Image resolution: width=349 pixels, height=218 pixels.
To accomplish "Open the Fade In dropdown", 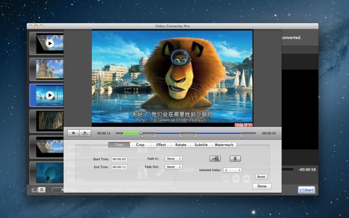I will (x=174, y=159).
